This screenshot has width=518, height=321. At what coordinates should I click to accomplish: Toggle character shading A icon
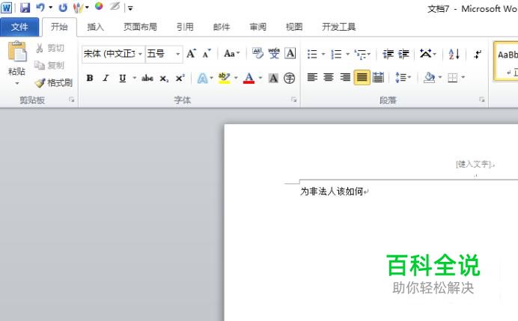point(273,79)
